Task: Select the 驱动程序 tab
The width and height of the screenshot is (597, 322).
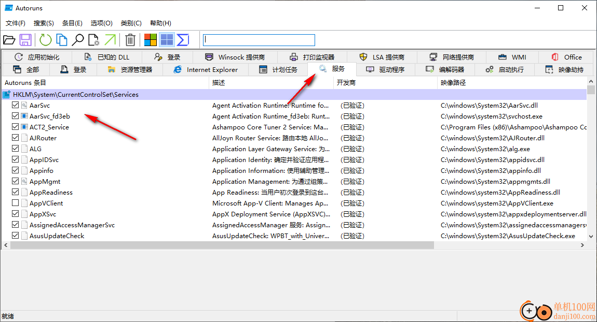Action: [385, 69]
